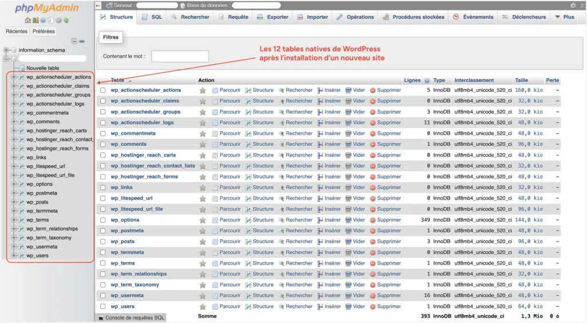The height and width of the screenshot is (323, 587).
Task: Open the Exporter tab
Action: pyautogui.click(x=272, y=17)
